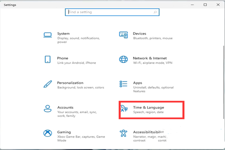Close the Settings window
This screenshot has height=150, width=225.
pos(218,5)
